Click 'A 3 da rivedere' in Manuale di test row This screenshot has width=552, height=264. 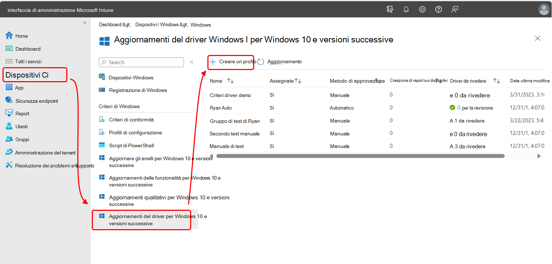(x=467, y=146)
